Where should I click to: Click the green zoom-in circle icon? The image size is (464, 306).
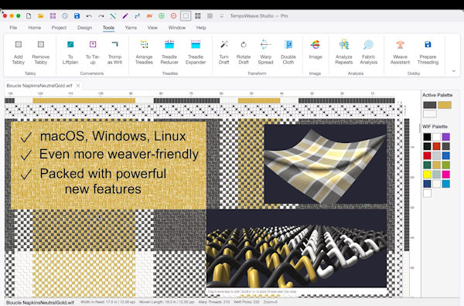click(x=162, y=16)
